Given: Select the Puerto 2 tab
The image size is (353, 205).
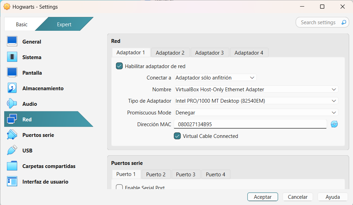Looking at the screenshot, I should point(156,174).
